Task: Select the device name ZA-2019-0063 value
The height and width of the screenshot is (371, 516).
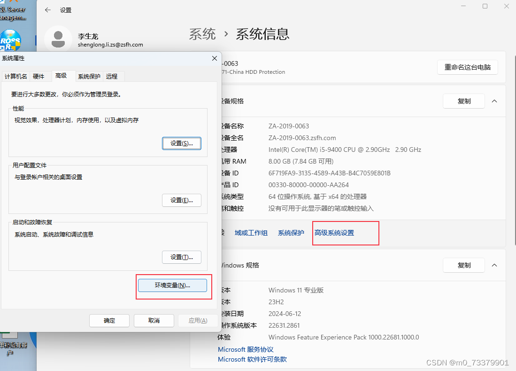Action: point(289,126)
